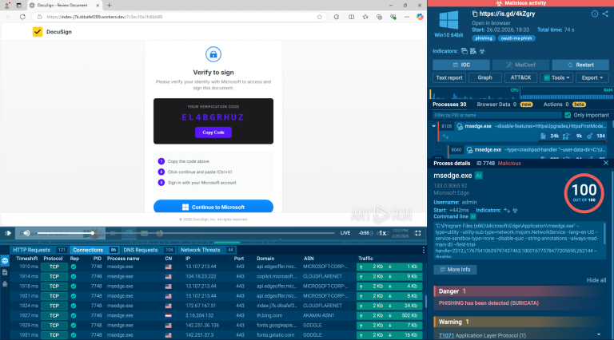This screenshot has height=340, width=614.
Task: Select the oauth-ms-phish tag
Action: point(516,38)
